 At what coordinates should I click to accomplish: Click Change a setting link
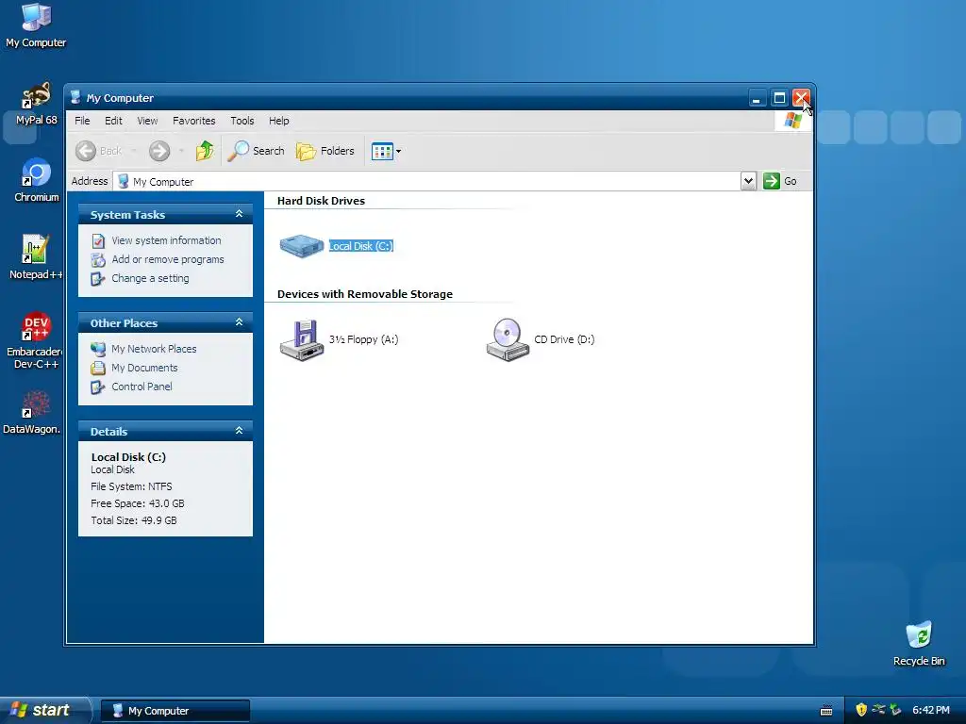(150, 278)
